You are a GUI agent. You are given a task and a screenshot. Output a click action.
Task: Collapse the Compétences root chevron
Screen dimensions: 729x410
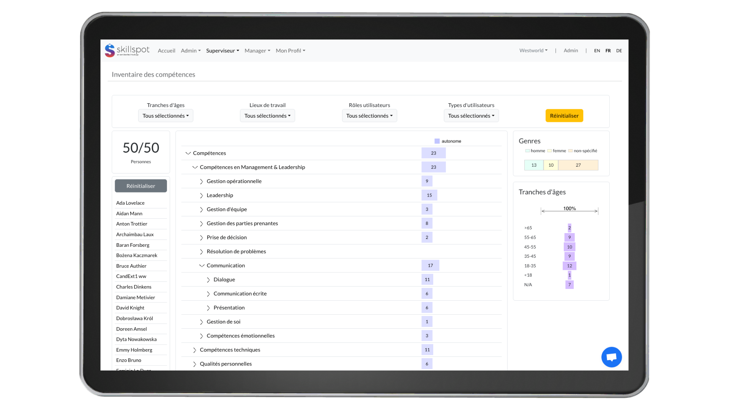(x=188, y=153)
